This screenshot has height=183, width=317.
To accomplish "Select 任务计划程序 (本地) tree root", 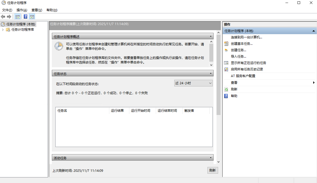I will [21, 24].
